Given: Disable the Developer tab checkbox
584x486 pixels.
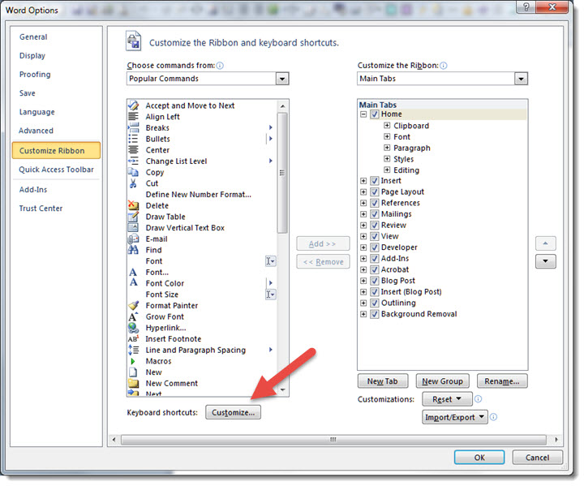Looking at the screenshot, I should click(374, 247).
